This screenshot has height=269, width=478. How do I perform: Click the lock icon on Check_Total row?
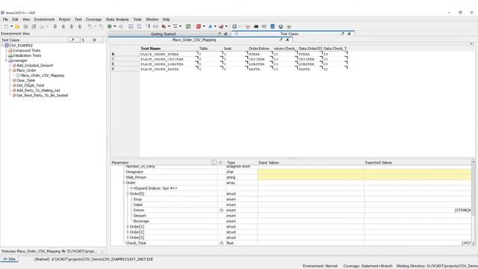click(x=222, y=243)
